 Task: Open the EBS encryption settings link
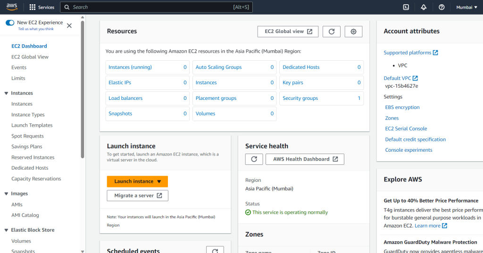click(402, 107)
